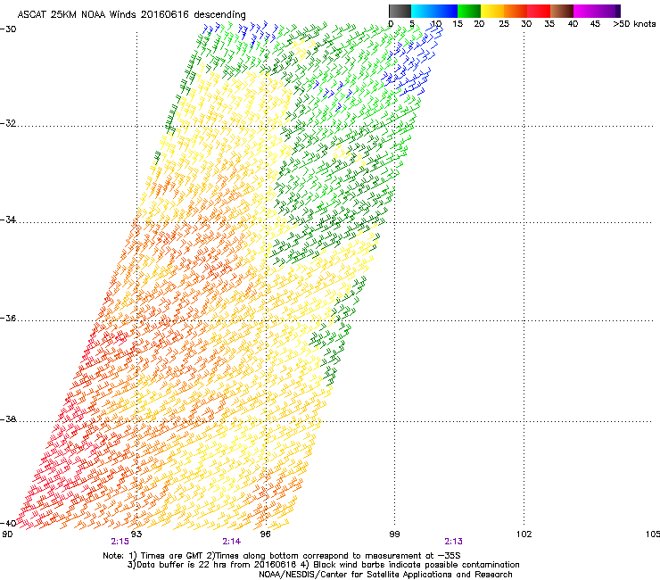Click the gray 0–5 knots color segment
This screenshot has width=660, height=580.
pyautogui.click(x=400, y=11)
